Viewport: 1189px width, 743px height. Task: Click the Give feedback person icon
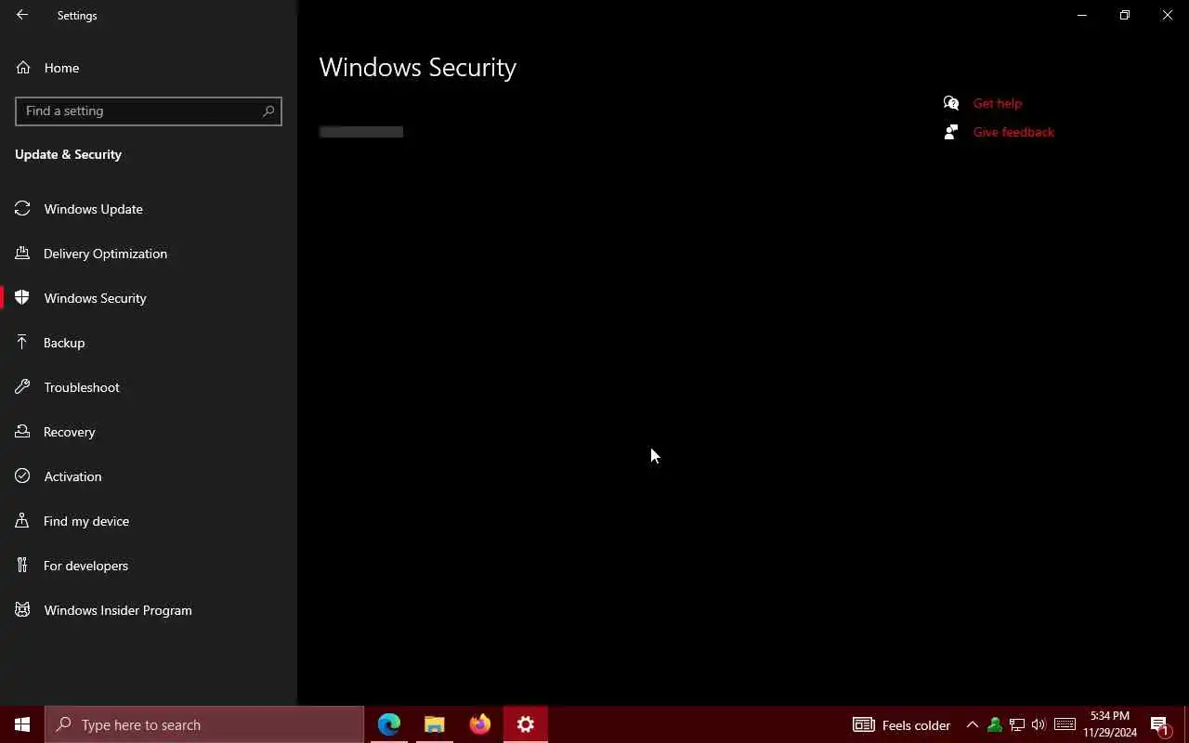951,132
